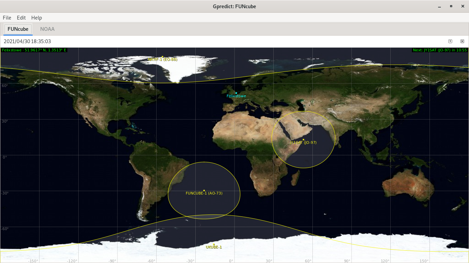This screenshot has height=263, width=469.
Task: Click the Felixstowe station label
Action: [x=236, y=96]
